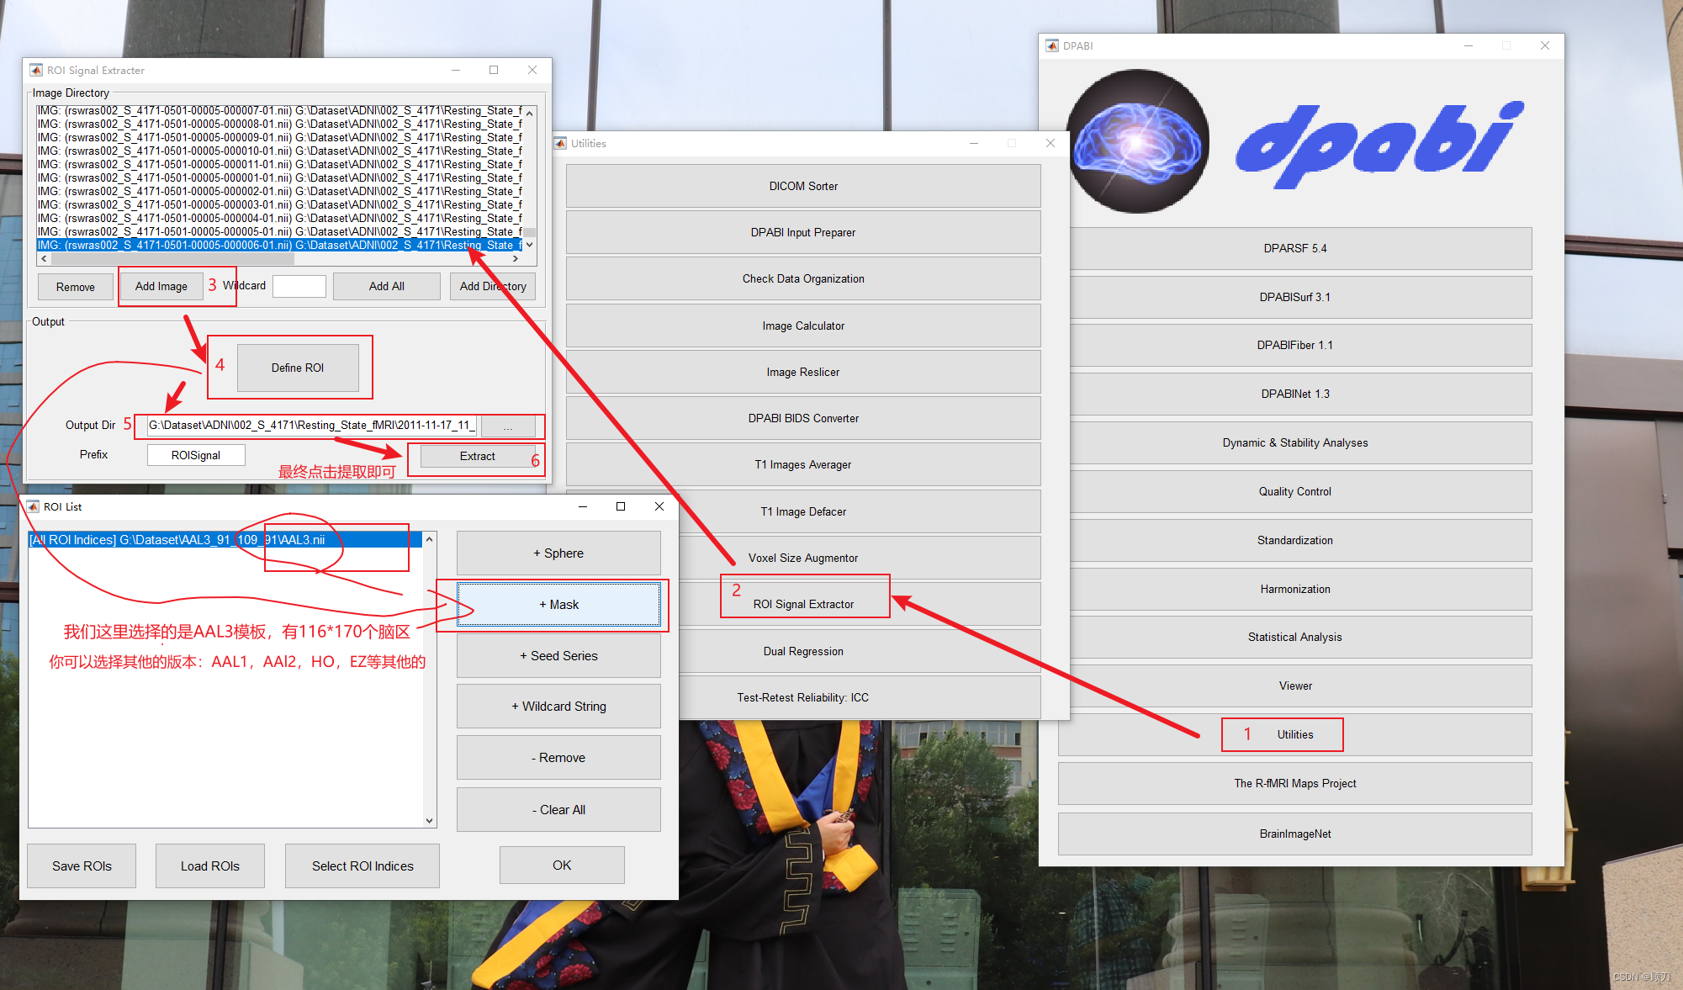Image resolution: width=1683 pixels, height=990 pixels.
Task: Click the ... browse output directory button
Action: 508,426
